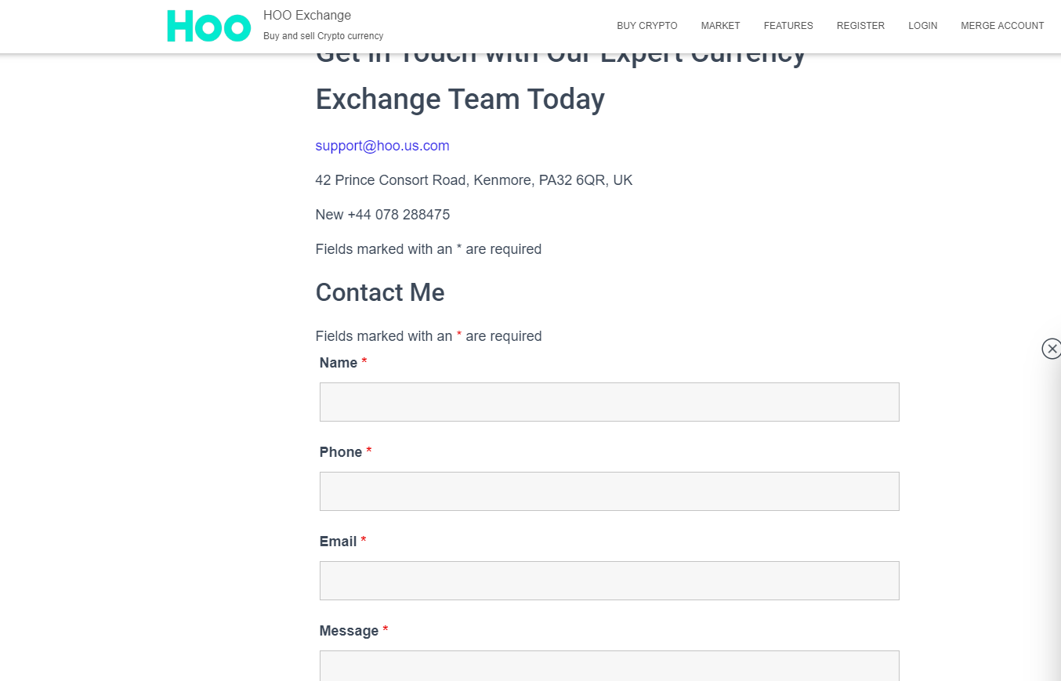
Task: Go to the MARKET page
Action: pyautogui.click(x=720, y=26)
